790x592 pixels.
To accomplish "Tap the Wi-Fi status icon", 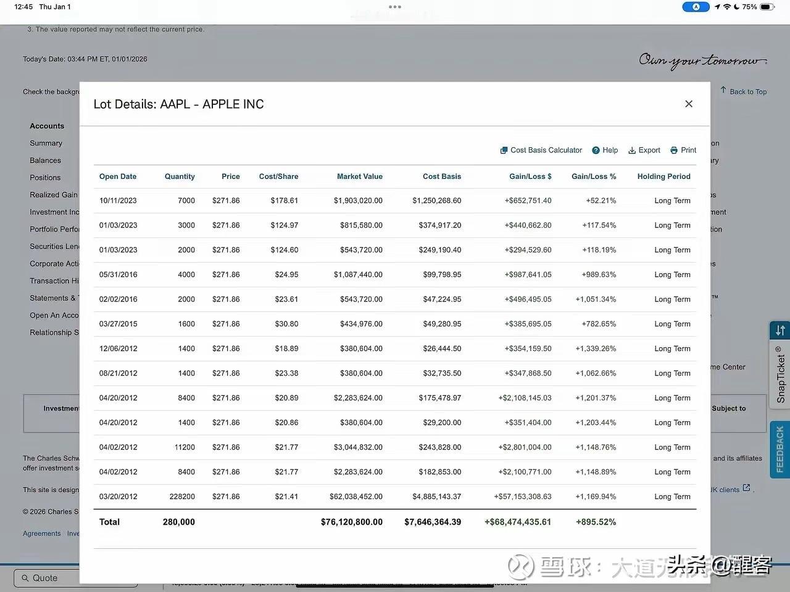I will click(727, 7).
